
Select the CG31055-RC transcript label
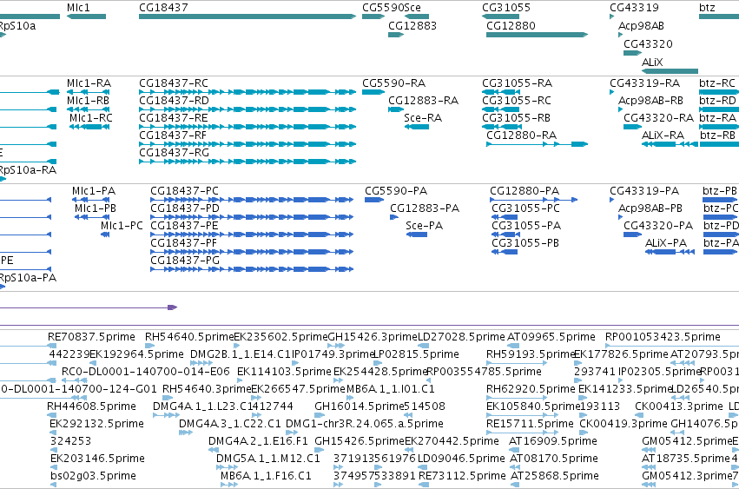pos(517,101)
